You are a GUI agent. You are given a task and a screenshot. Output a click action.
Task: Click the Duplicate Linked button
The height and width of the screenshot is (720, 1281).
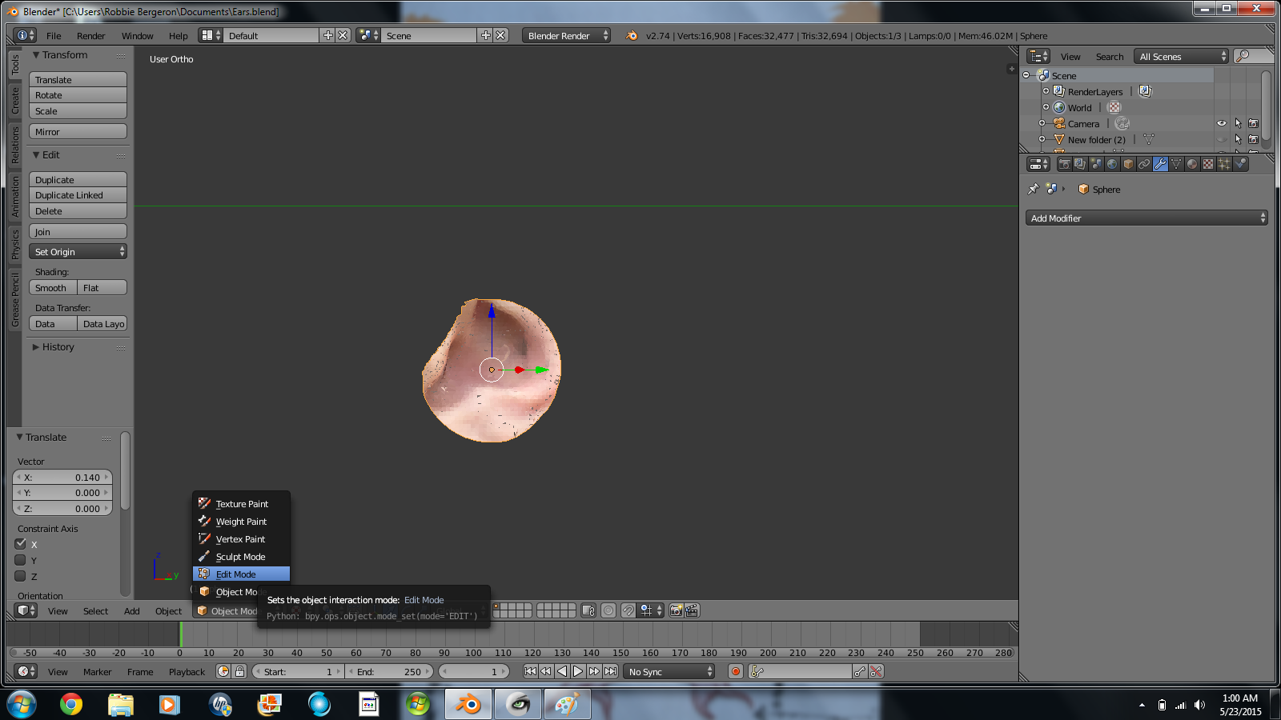pos(78,195)
